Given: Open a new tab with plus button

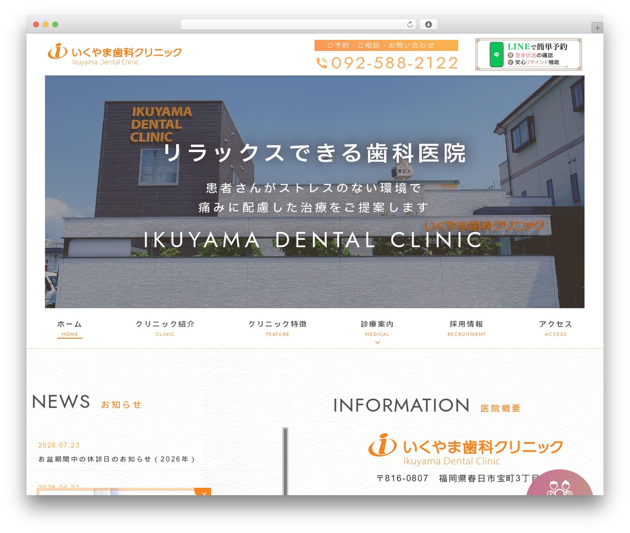Looking at the screenshot, I should pyautogui.click(x=598, y=28).
